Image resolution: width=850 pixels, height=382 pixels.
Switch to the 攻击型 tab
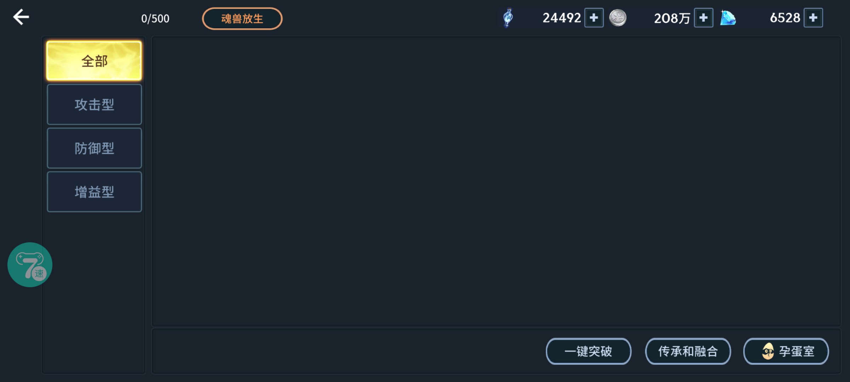point(94,105)
